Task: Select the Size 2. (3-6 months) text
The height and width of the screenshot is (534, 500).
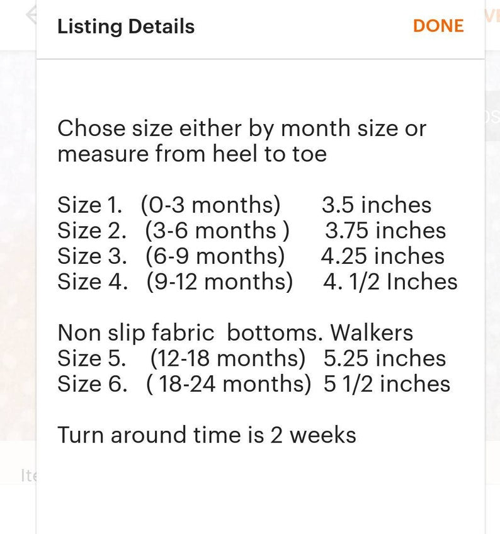Action: click(173, 231)
